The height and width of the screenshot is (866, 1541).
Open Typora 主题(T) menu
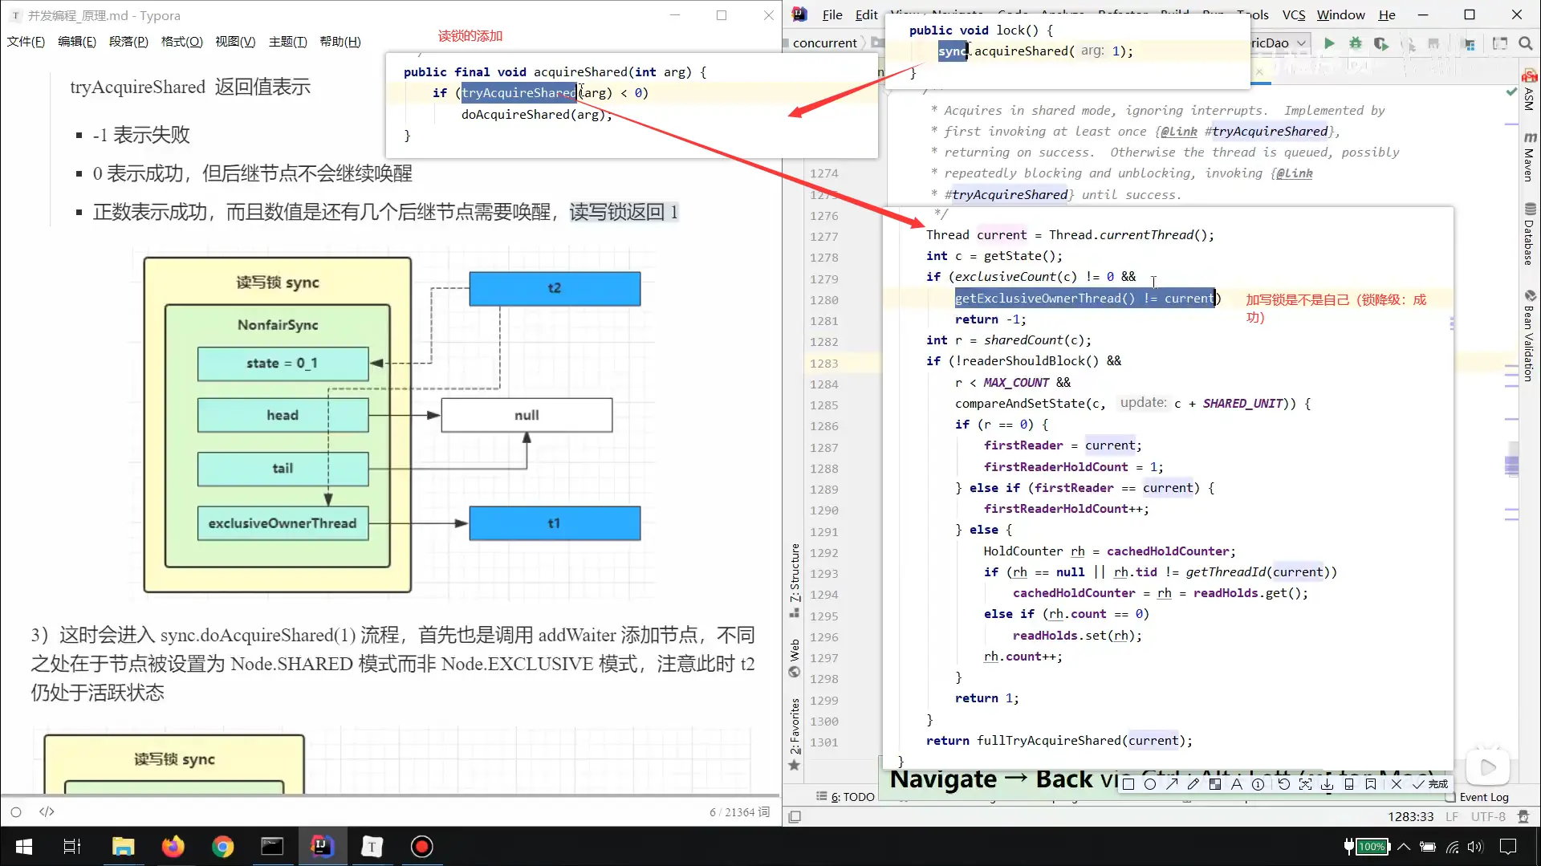click(287, 42)
